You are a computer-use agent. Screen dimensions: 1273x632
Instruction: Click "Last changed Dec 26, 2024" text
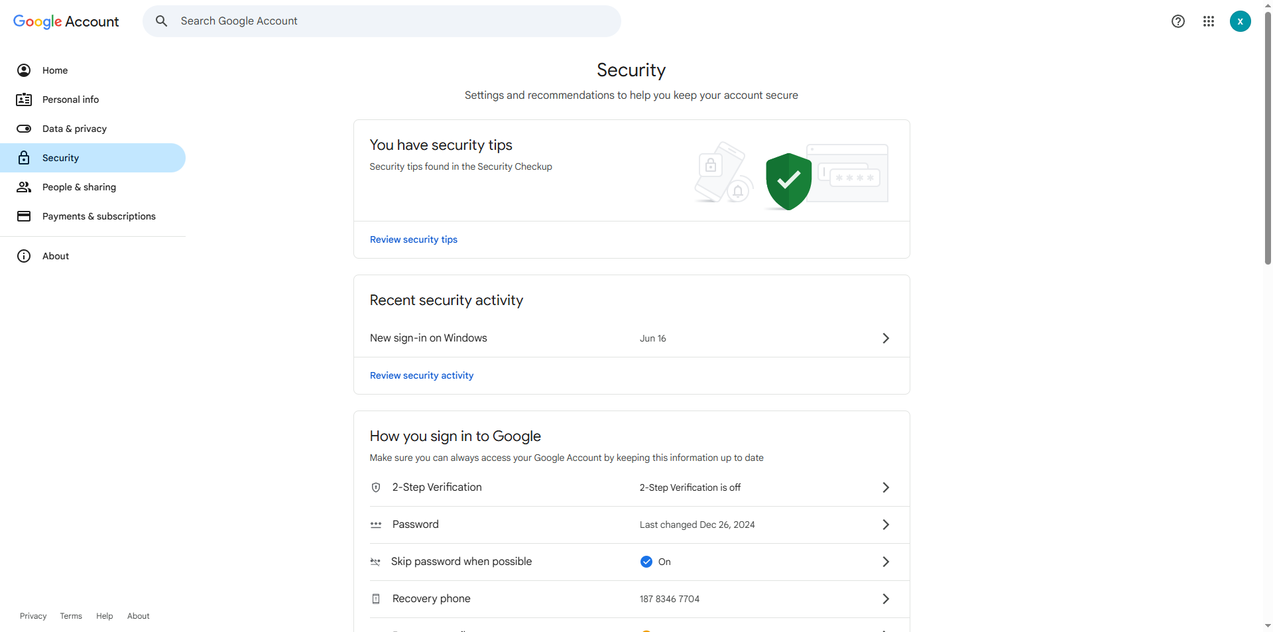[697, 525]
